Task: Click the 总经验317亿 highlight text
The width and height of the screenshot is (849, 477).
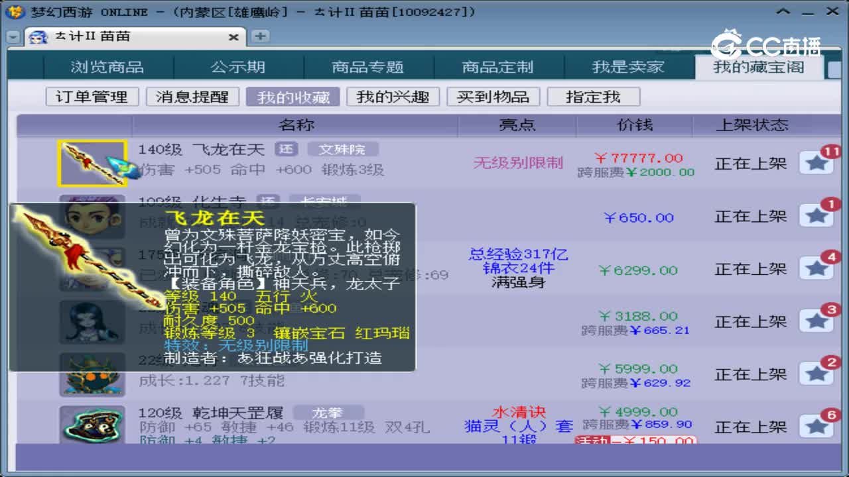Action: pyautogui.click(x=518, y=254)
